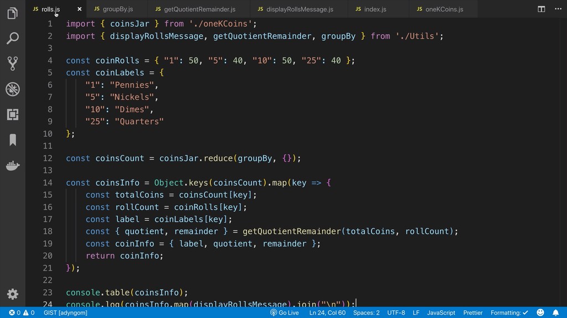The width and height of the screenshot is (567, 318).
Task: Switch to the getQuotientRemainder.js tab
Action: [x=199, y=9]
